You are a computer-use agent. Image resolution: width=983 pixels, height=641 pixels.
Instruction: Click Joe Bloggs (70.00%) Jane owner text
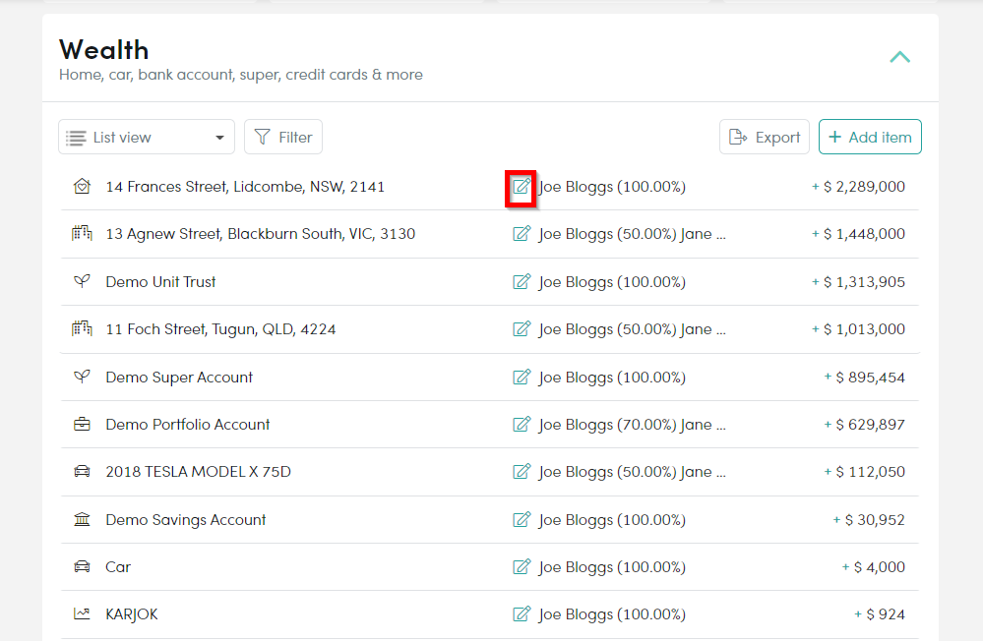(632, 425)
